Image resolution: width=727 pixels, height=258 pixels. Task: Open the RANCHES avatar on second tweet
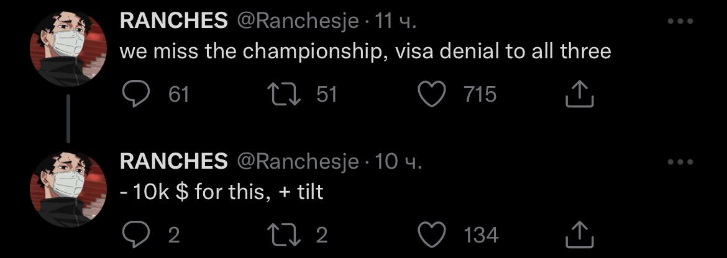67,189
